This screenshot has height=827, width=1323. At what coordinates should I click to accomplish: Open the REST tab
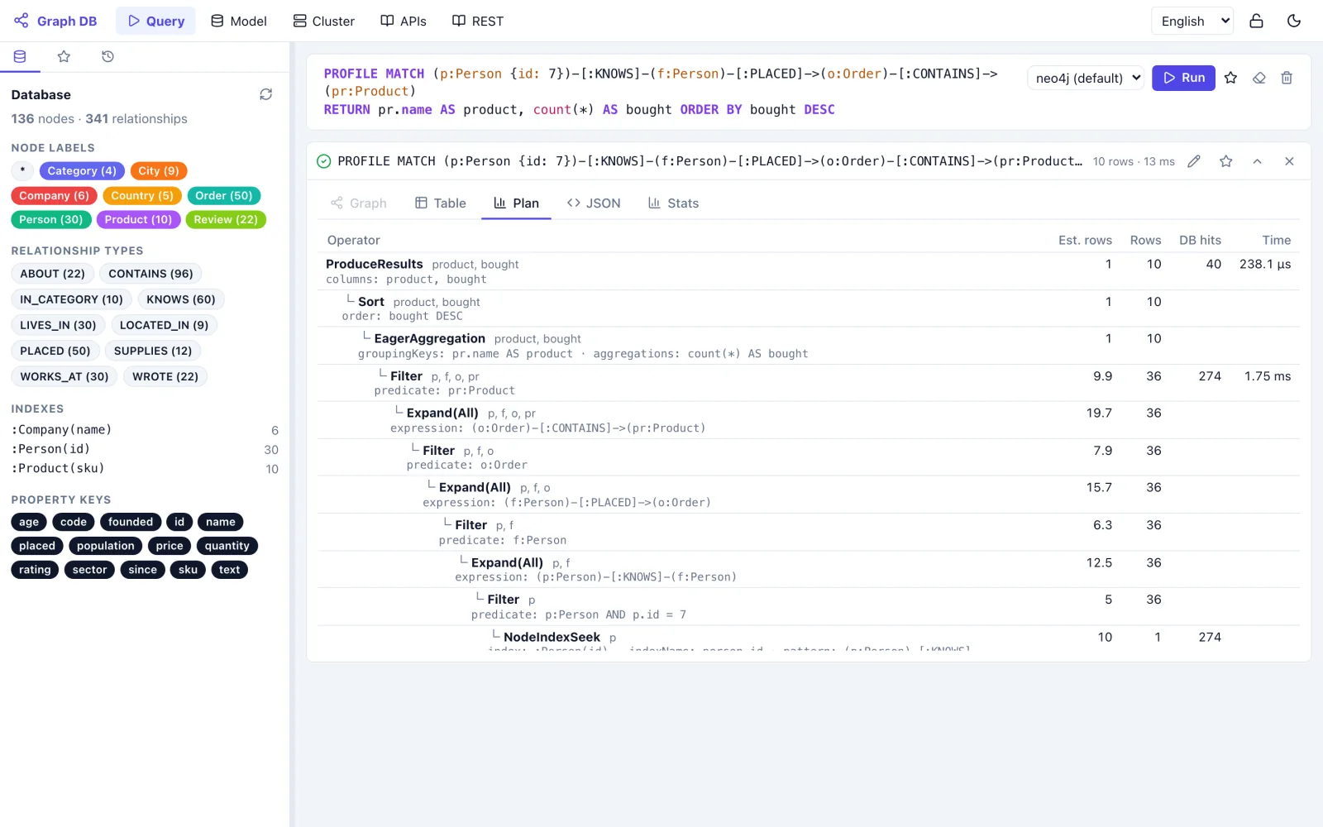point(477,21)
